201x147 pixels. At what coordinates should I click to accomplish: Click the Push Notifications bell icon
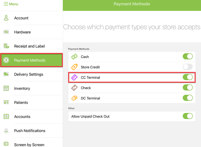(6, 131)
